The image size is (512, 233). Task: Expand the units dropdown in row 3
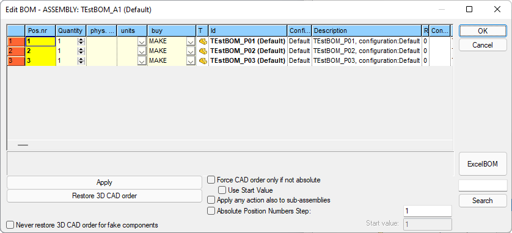pos(142,61)
